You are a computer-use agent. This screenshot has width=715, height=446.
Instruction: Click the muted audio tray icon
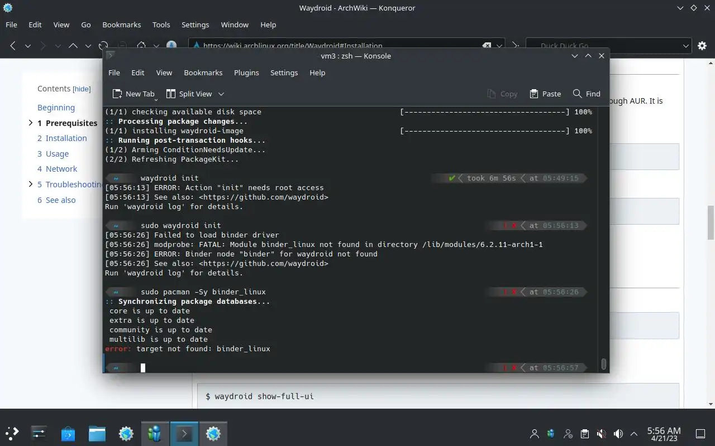click(x=601, y=433)
